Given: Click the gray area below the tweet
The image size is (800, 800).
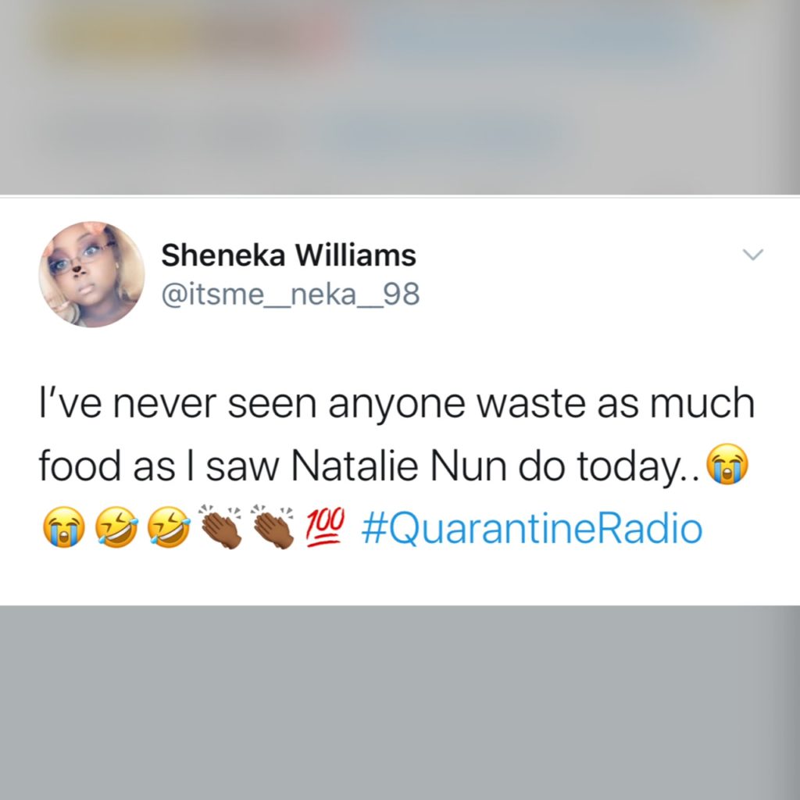Looking at the screenshot, I should 400,702.
